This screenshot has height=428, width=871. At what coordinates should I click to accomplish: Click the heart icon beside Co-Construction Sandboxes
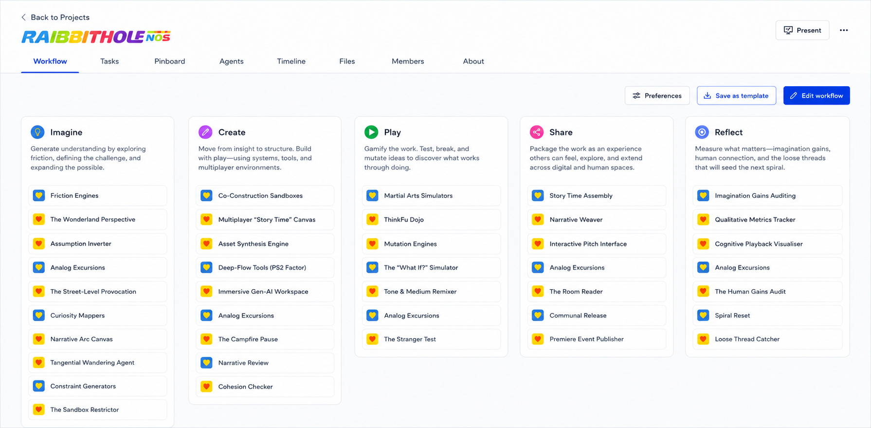coord(207,196)
